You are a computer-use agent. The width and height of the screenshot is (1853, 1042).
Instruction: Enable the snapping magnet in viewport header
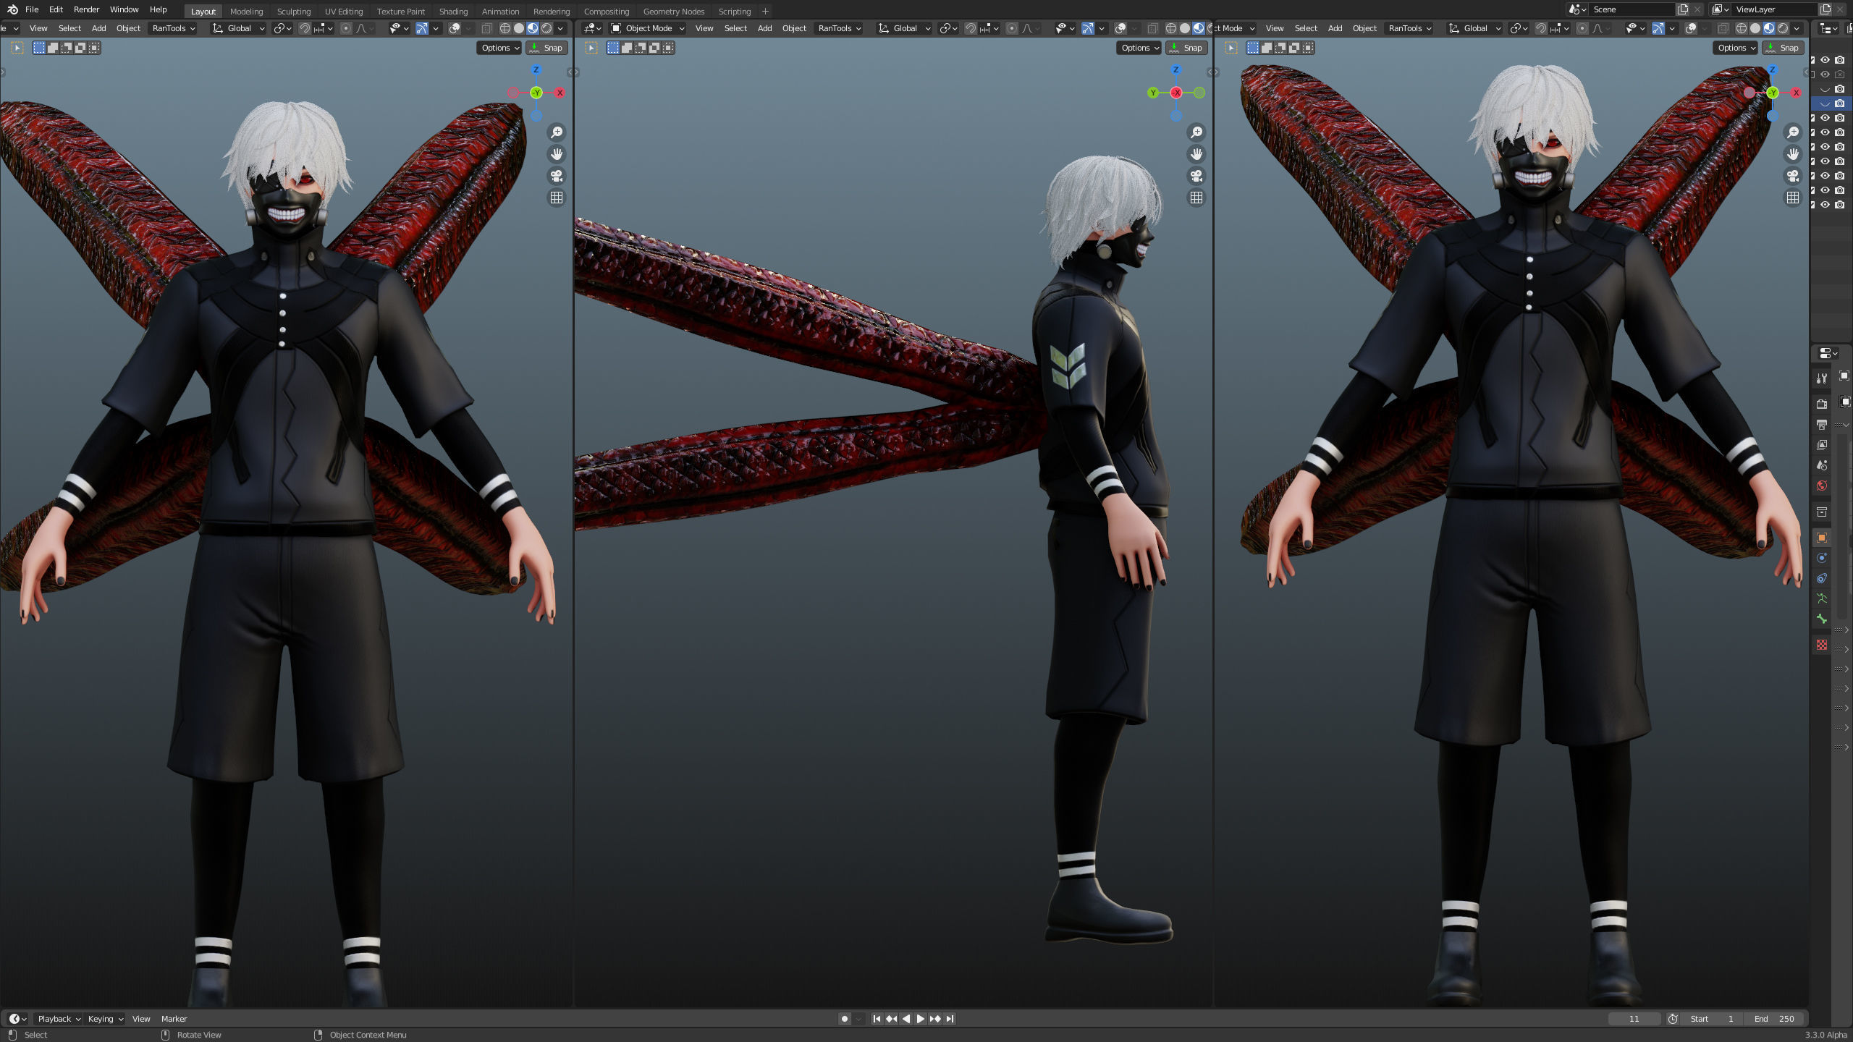306,28
